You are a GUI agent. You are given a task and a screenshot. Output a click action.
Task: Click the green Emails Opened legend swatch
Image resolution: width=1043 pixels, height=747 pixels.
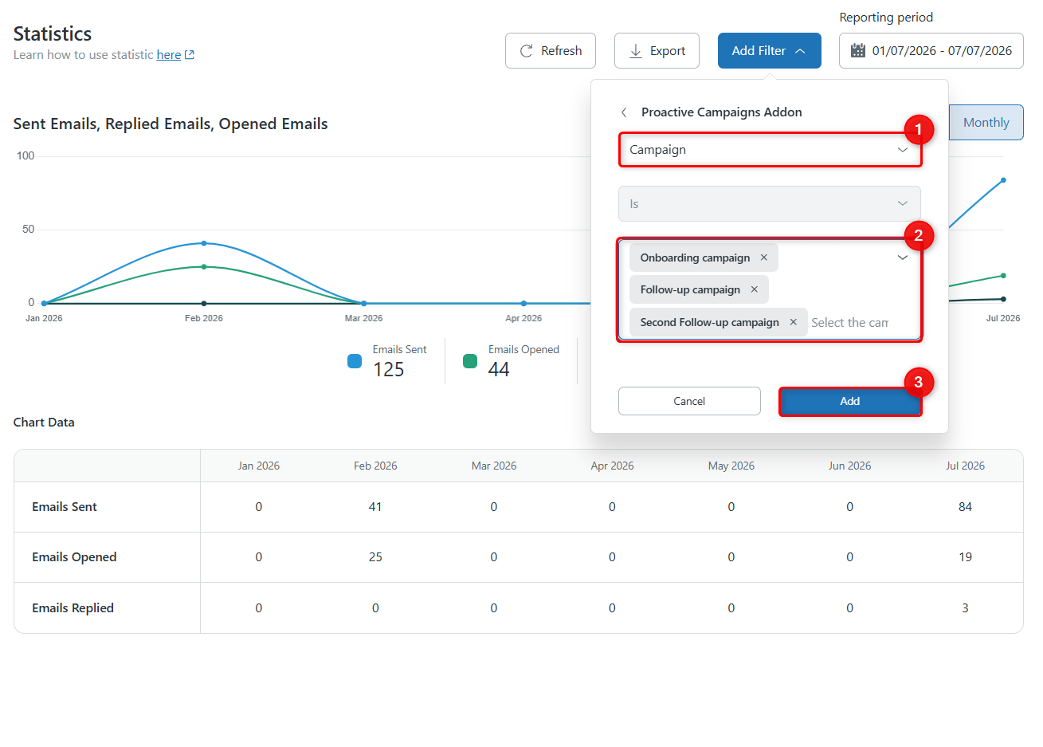click(x=470, y=361)
